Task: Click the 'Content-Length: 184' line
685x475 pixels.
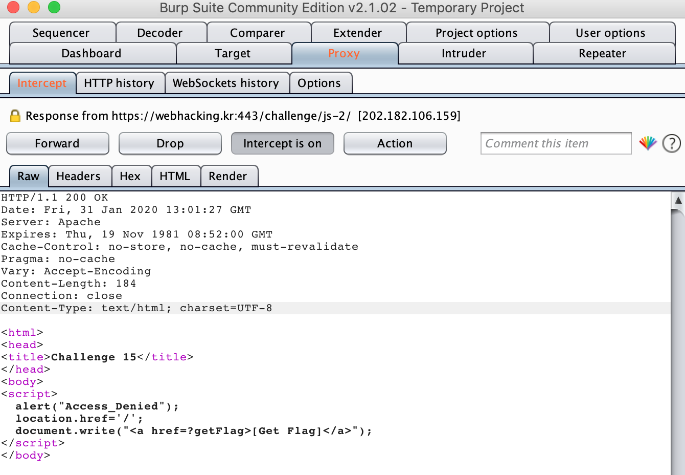Action: [69, 283]
